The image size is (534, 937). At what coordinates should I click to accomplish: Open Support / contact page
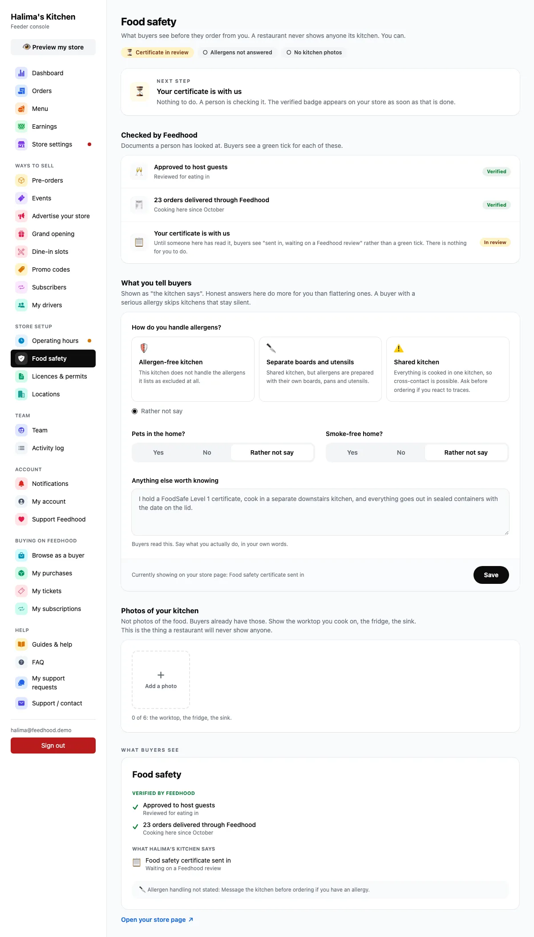[x=53, y=703]
